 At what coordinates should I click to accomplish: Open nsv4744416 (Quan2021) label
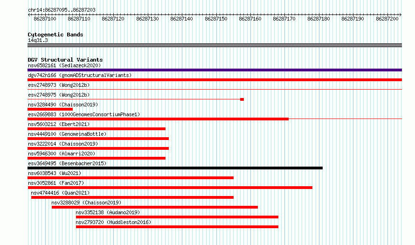pyautogui.click(x=60, y=193)
